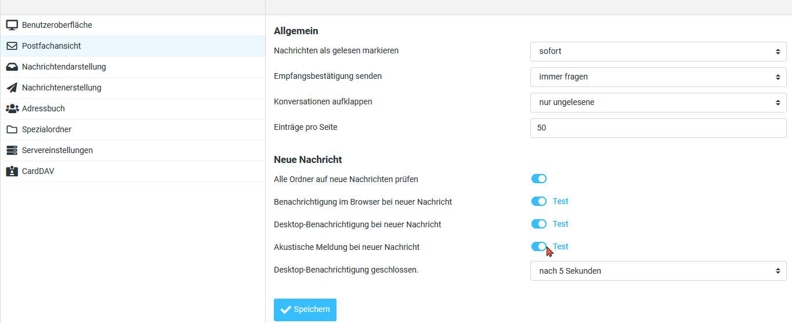Click the contact card icon beside CardDAV
The image size is (792, 323).
click(x=12, y=171)
